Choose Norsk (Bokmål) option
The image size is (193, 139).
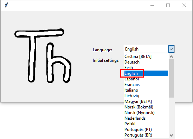point(146,107)
